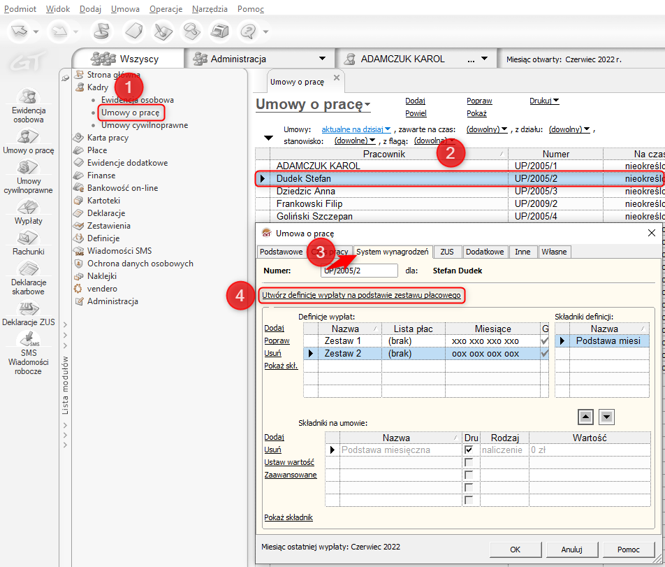Screen dimensions: 665x567
Task: Click the Pomoc button in the dialog
Action: tap(628, 550)
